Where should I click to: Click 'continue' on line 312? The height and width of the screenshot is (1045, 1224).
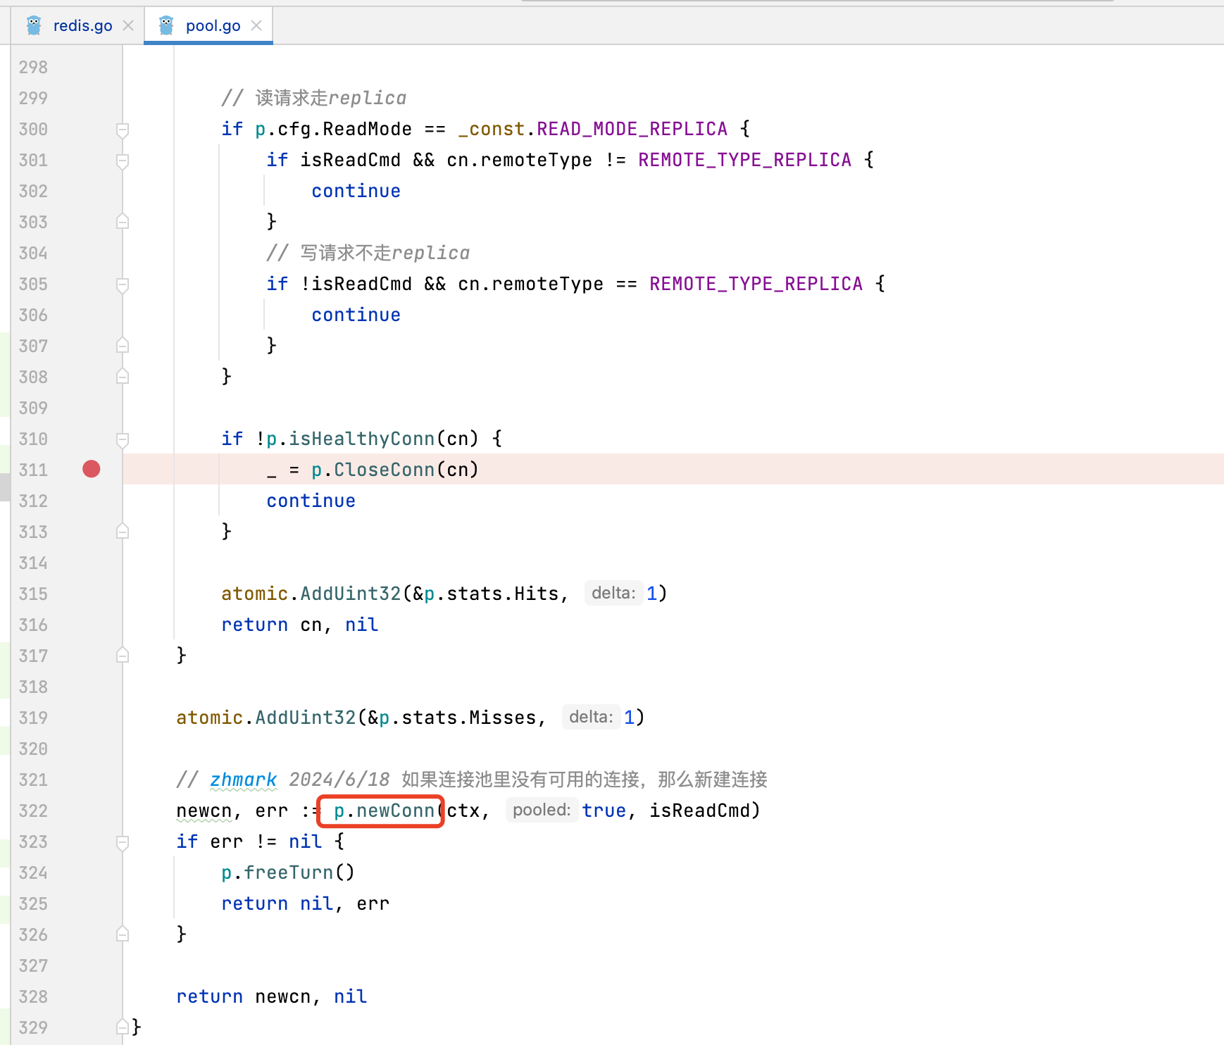311,501
